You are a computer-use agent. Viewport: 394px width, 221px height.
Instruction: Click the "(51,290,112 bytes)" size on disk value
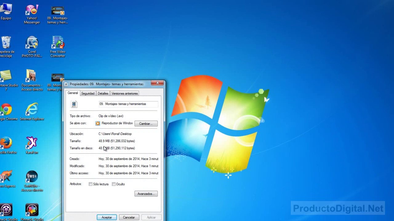pos(123,148)
